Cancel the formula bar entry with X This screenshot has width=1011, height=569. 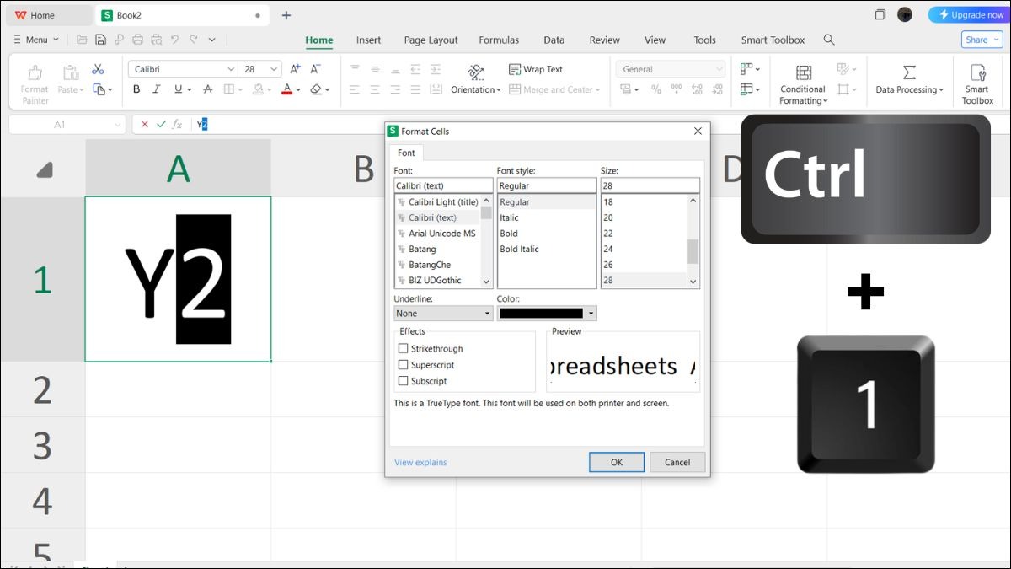[145, 124]
